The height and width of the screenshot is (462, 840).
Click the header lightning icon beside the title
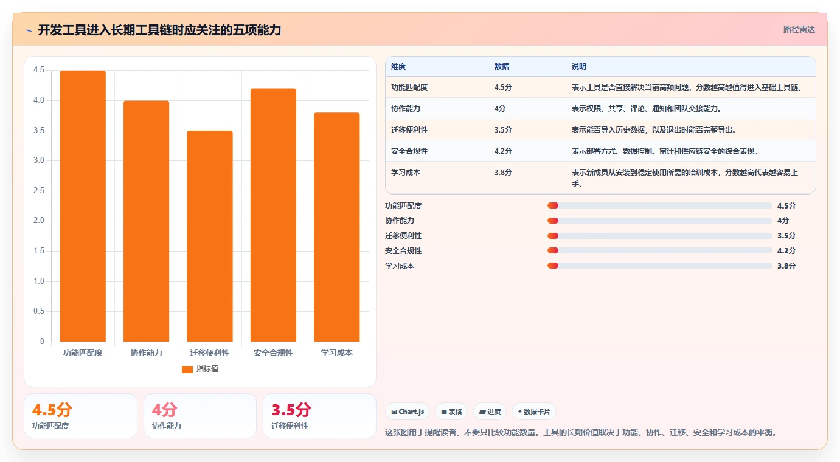[29, 30]
